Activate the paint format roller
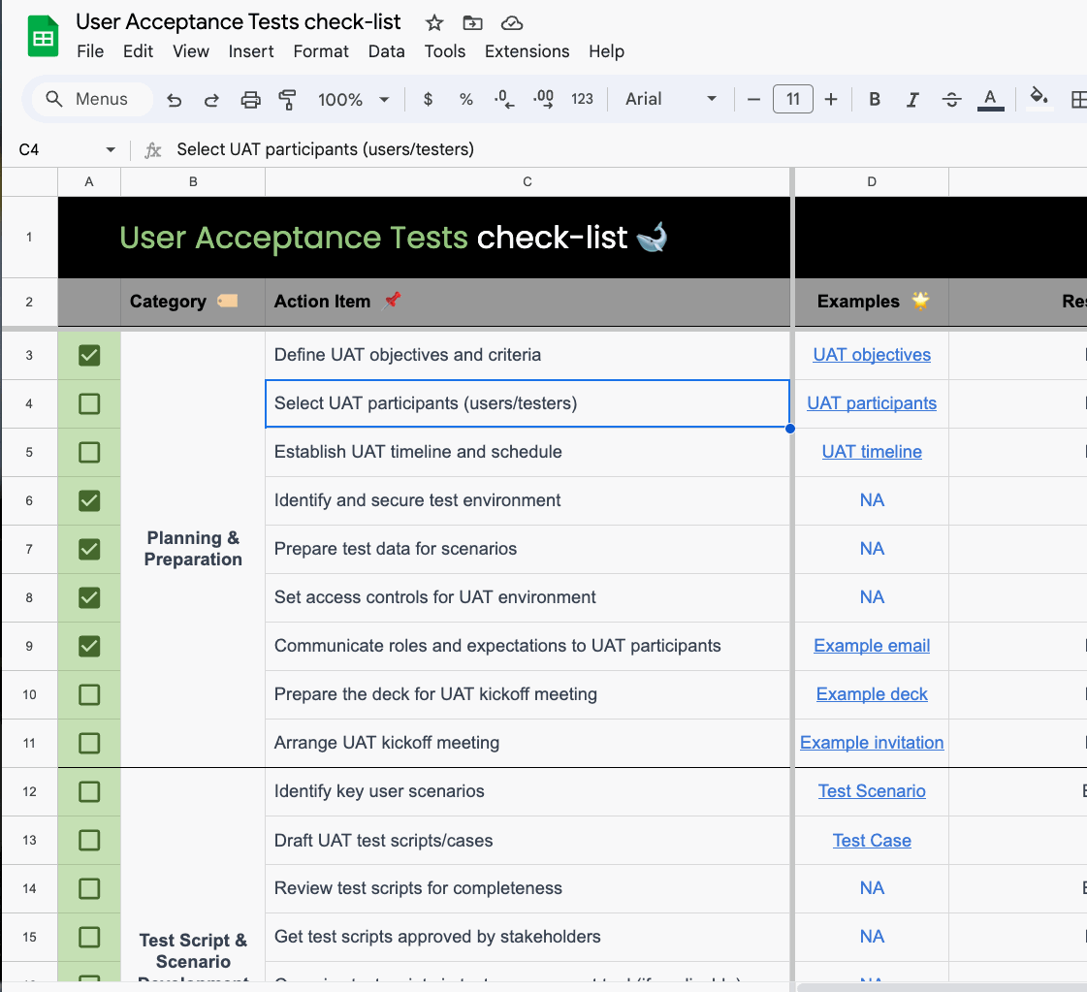This screenshot has width=1087, height=992. [287, 100]
